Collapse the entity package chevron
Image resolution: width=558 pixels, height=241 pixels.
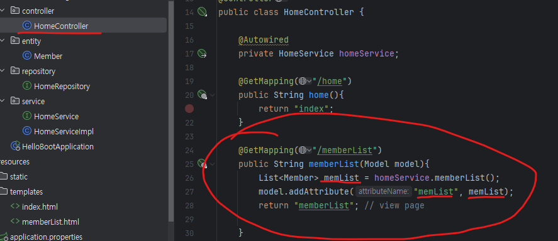pos(3,41)
